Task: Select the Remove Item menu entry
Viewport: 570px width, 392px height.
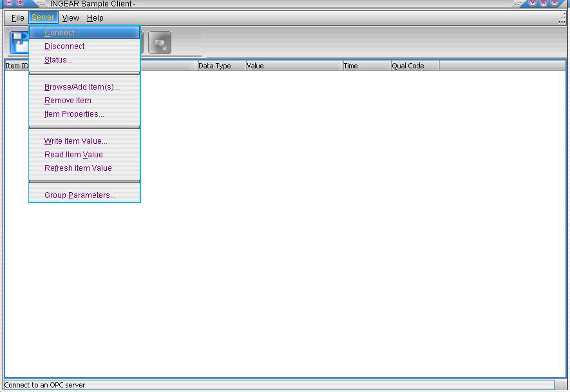Action: (84, 101)
